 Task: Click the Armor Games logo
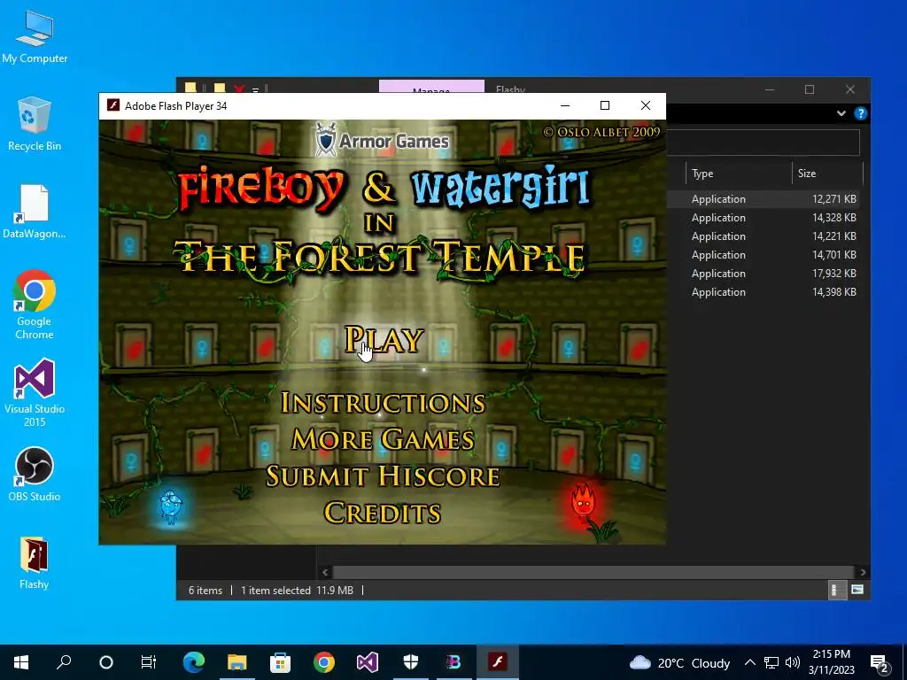382,140
